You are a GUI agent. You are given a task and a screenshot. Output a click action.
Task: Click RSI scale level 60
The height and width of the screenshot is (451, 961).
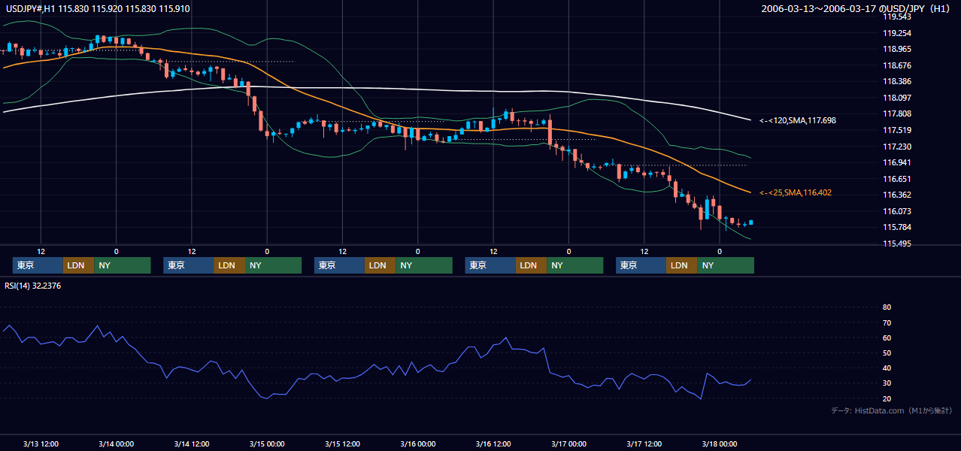coord(887,337)
